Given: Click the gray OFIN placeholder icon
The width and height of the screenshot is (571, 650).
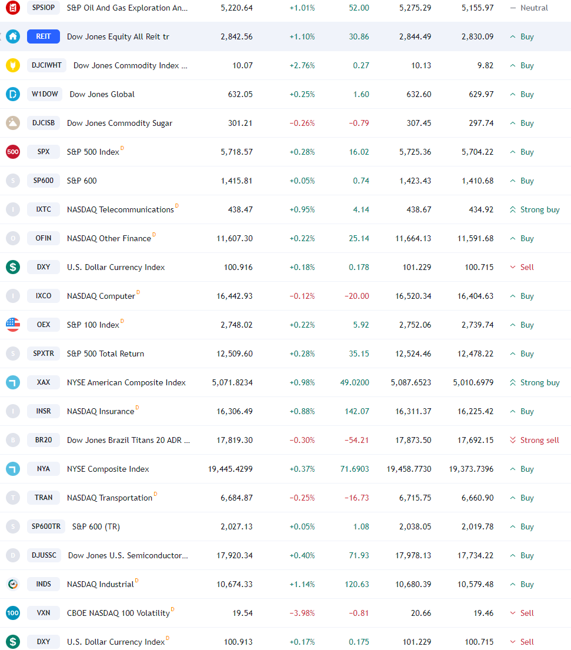Looking at the screenshot, I should click(x=13, y=238).
